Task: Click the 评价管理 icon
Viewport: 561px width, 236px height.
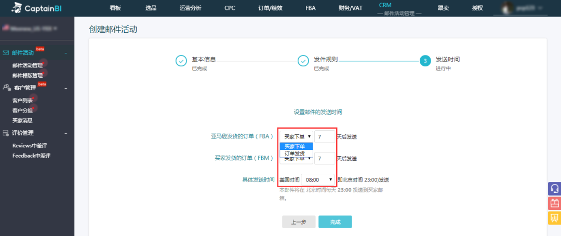Action: (6, 133)
